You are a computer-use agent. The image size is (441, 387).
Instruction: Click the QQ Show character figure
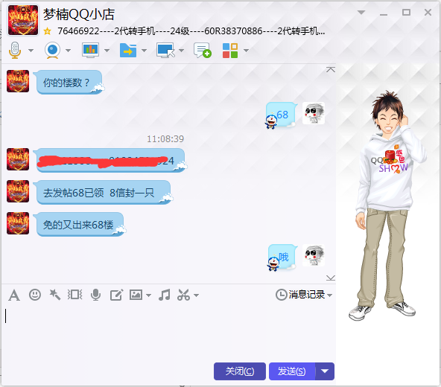[x=387, y=205]
